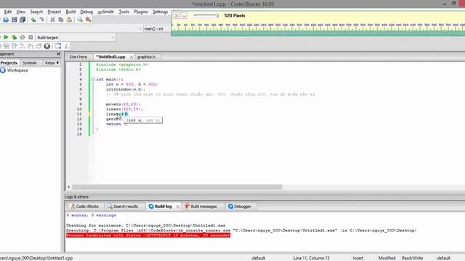
Task: Open the Debugging windows icon
Action: (x=58, y=46)
